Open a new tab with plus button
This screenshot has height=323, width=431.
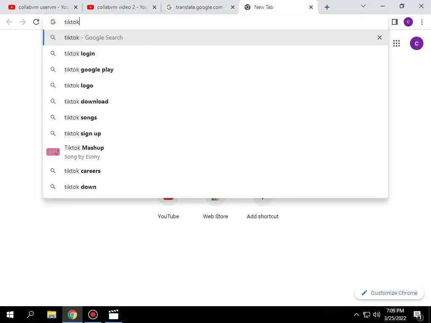(327, 7)
